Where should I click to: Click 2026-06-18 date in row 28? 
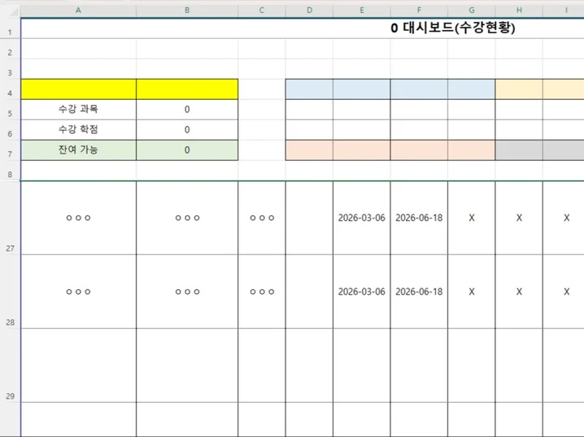(x=419, y=292)
